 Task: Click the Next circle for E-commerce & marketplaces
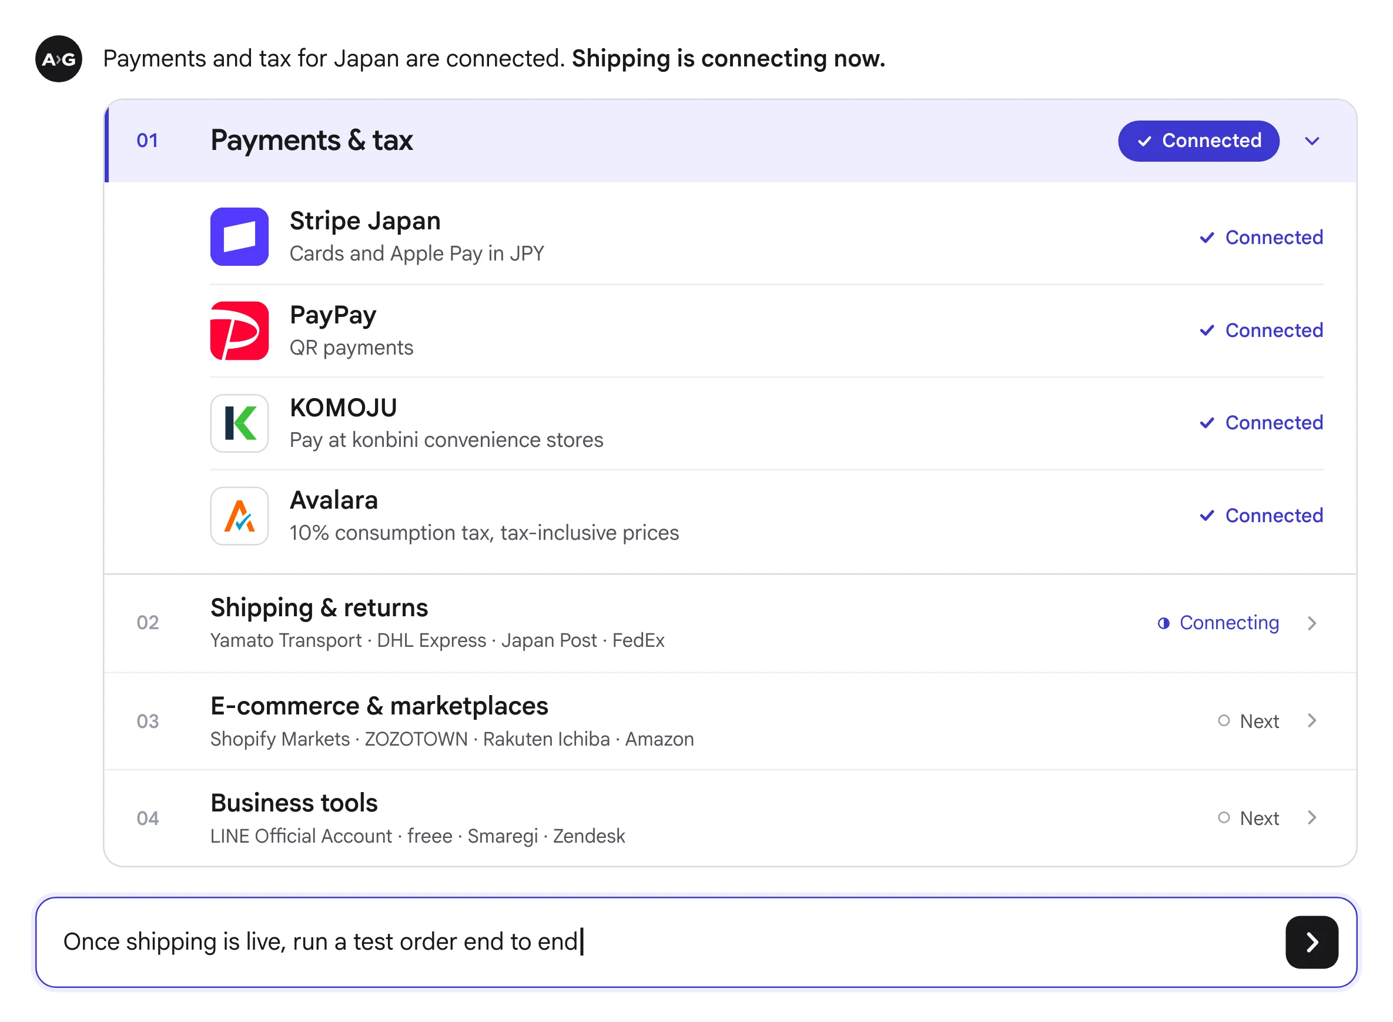click(x=1224, y=721)
